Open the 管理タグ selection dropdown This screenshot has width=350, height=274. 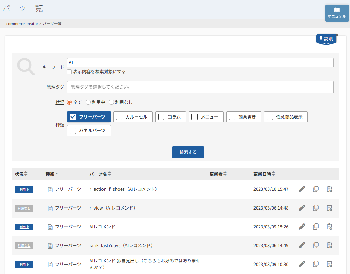pos(200,87)
